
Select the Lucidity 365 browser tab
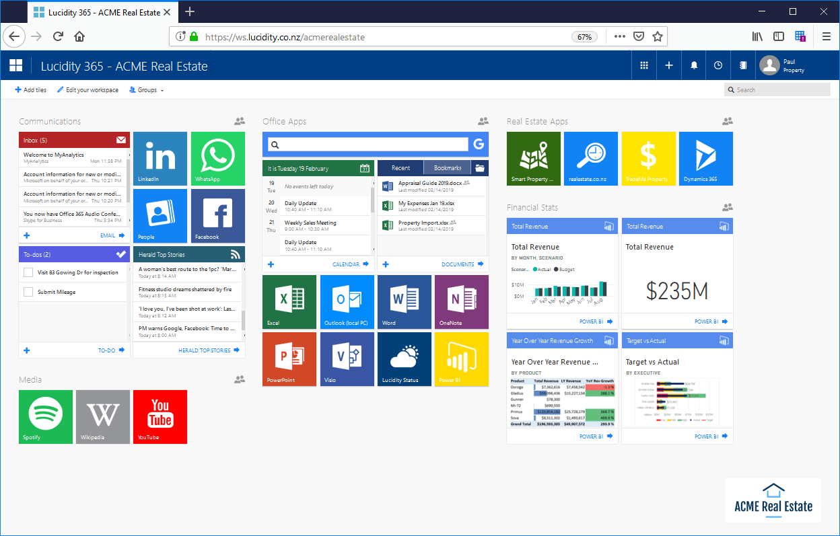pos(103,11)
